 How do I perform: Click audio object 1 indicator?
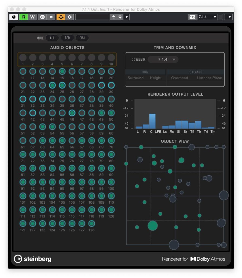[23, 58]
